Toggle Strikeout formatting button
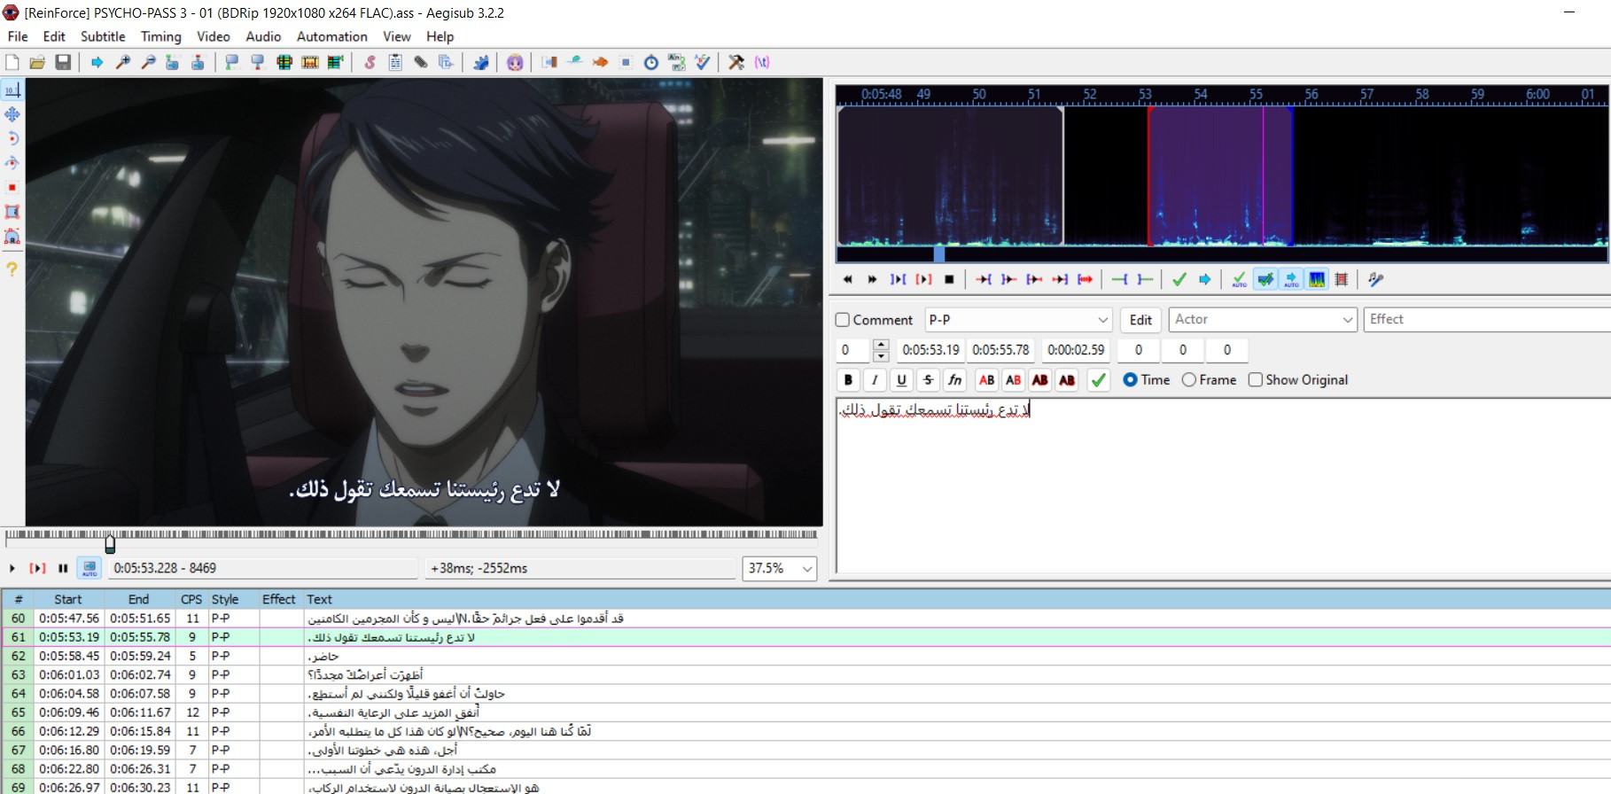Image resolution: width=1611 pixels, height=794 pixels. pos(928,380)
